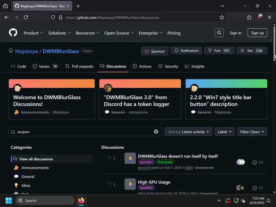
Task: Click avatar on Welcome to DWMBlurGlass card
Action: coord(18,88)
